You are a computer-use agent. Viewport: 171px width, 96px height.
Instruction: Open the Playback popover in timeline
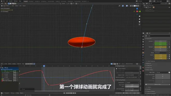[x=7, y=93]
